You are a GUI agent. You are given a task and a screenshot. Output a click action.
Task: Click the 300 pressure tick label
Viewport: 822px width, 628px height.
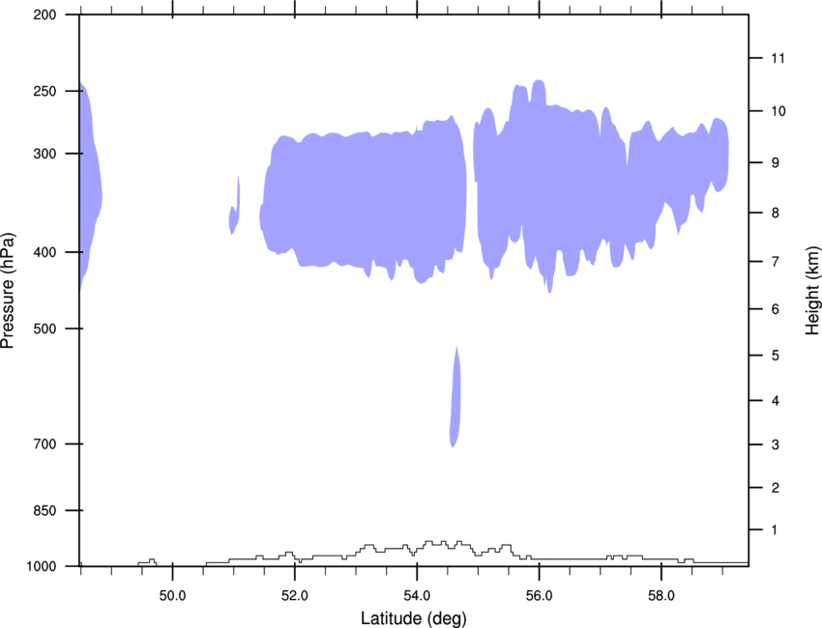pos(44,154)
